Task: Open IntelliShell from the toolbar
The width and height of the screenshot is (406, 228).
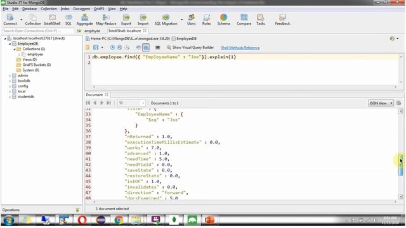Action: 52,20
